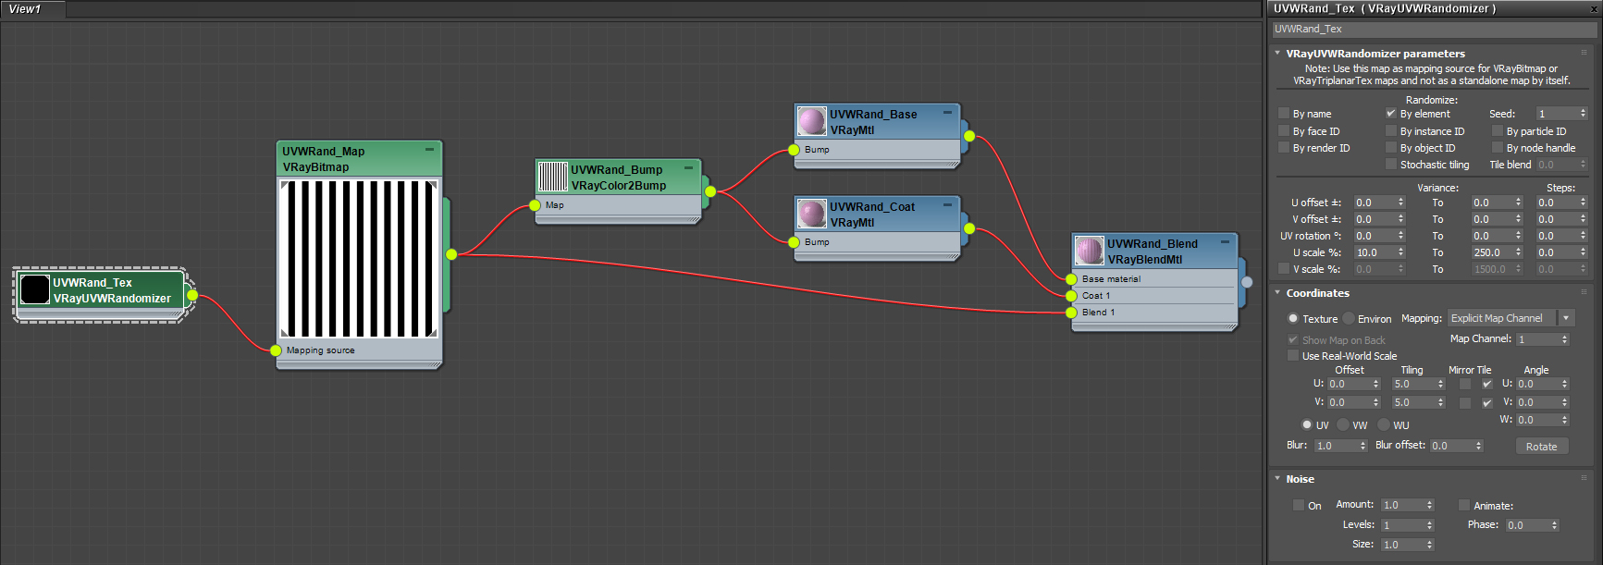
Task: Select the Environ mapping radio button
Action: pos(1349,318)
